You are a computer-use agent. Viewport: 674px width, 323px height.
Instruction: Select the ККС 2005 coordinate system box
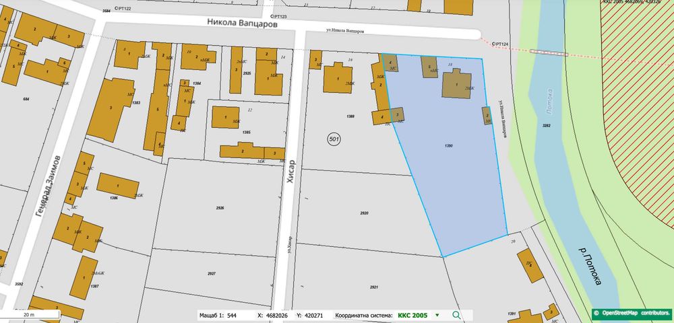click(x=412, y=316)
